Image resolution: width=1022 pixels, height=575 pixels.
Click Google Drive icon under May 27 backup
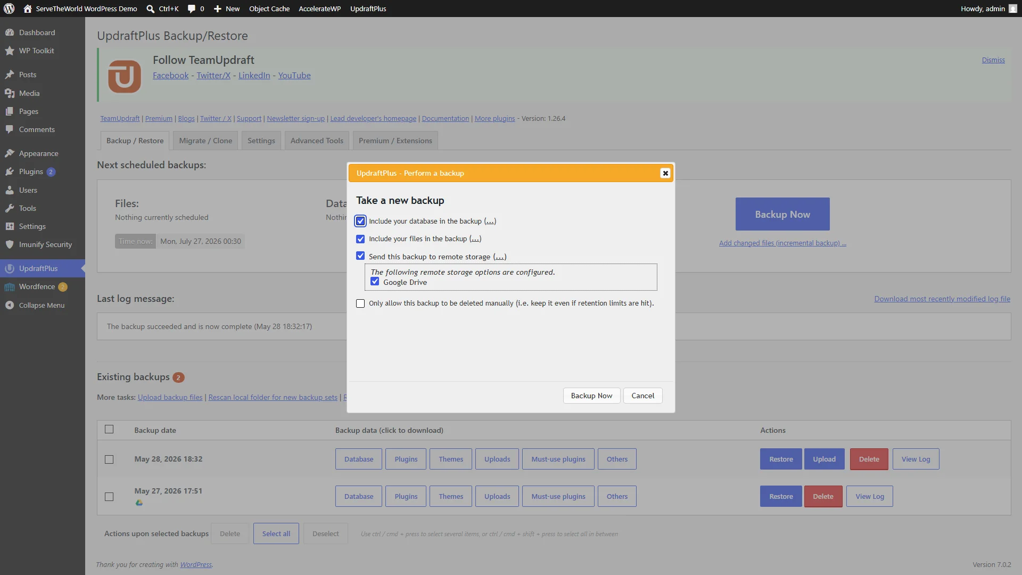[139, 503]
